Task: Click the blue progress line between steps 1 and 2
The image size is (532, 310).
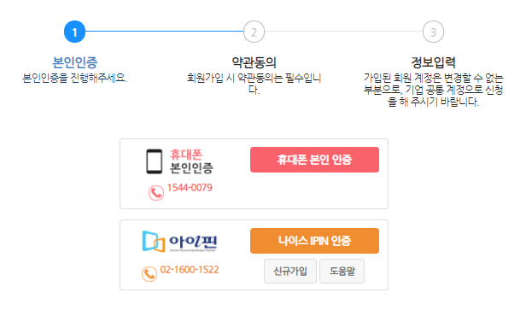Action: (x=164, y=32)
